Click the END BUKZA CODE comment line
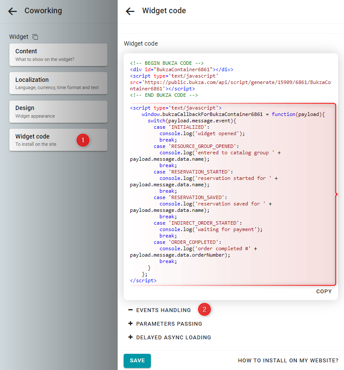The width and height of the screenshot is (344, 370). coord(164,95)
